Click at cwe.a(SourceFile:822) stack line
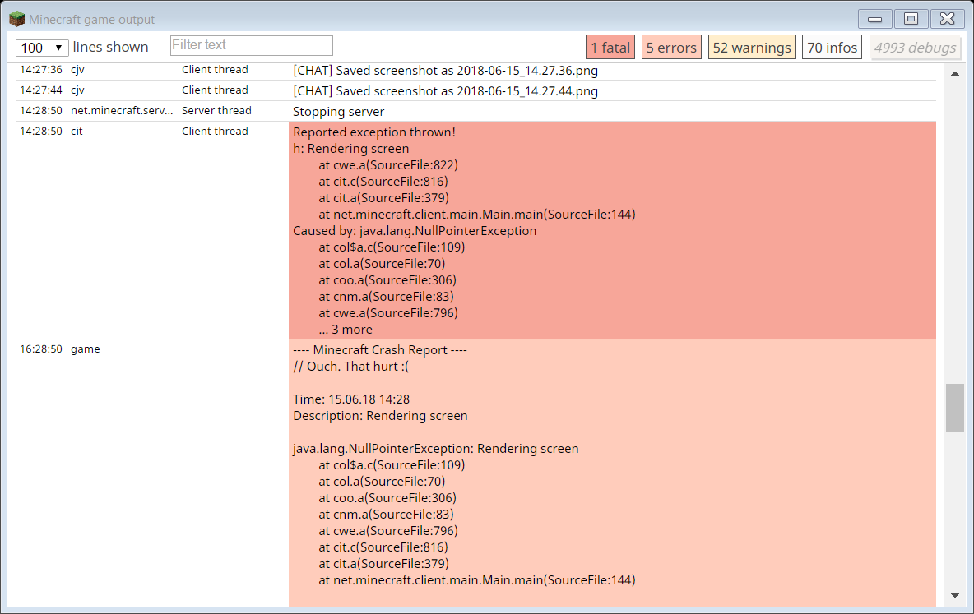Image resolution: width=974 pixels, height=614 pixels. (x=388, y=164)
